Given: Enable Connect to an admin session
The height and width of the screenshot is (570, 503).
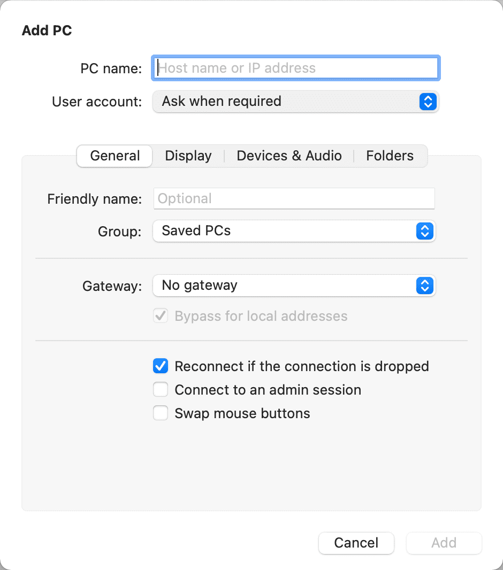Looking at the screenshot, I should click(x=161, y=389).
